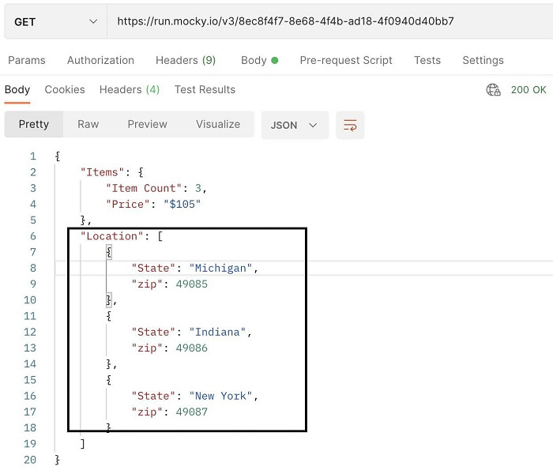Open the GET method dropdown
The height and width of the screenshot is (474, 553).
click(55, 21)
